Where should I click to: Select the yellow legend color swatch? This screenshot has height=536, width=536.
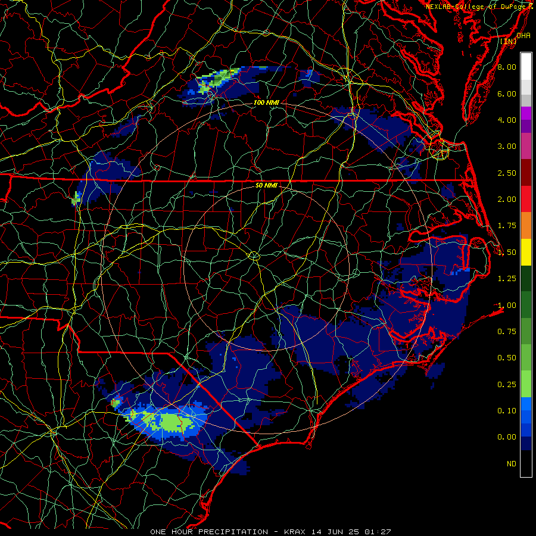[x=526, y=252]
